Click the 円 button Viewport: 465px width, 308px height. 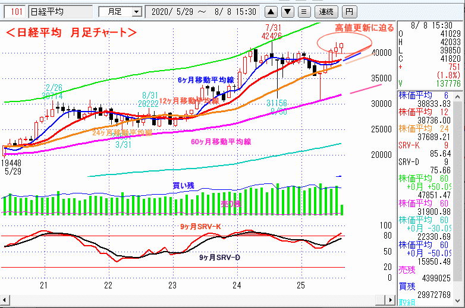click(349, 12)
